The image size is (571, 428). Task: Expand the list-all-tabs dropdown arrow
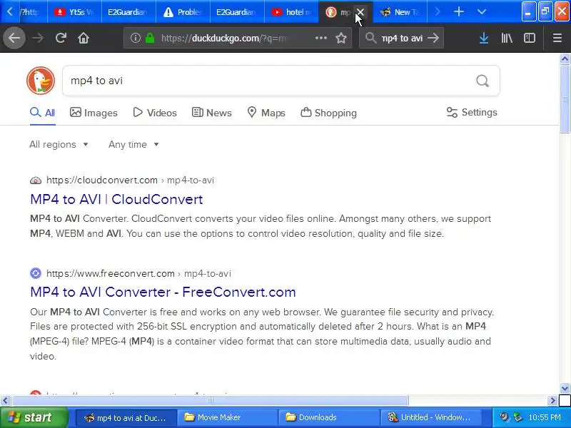point(481,12)
